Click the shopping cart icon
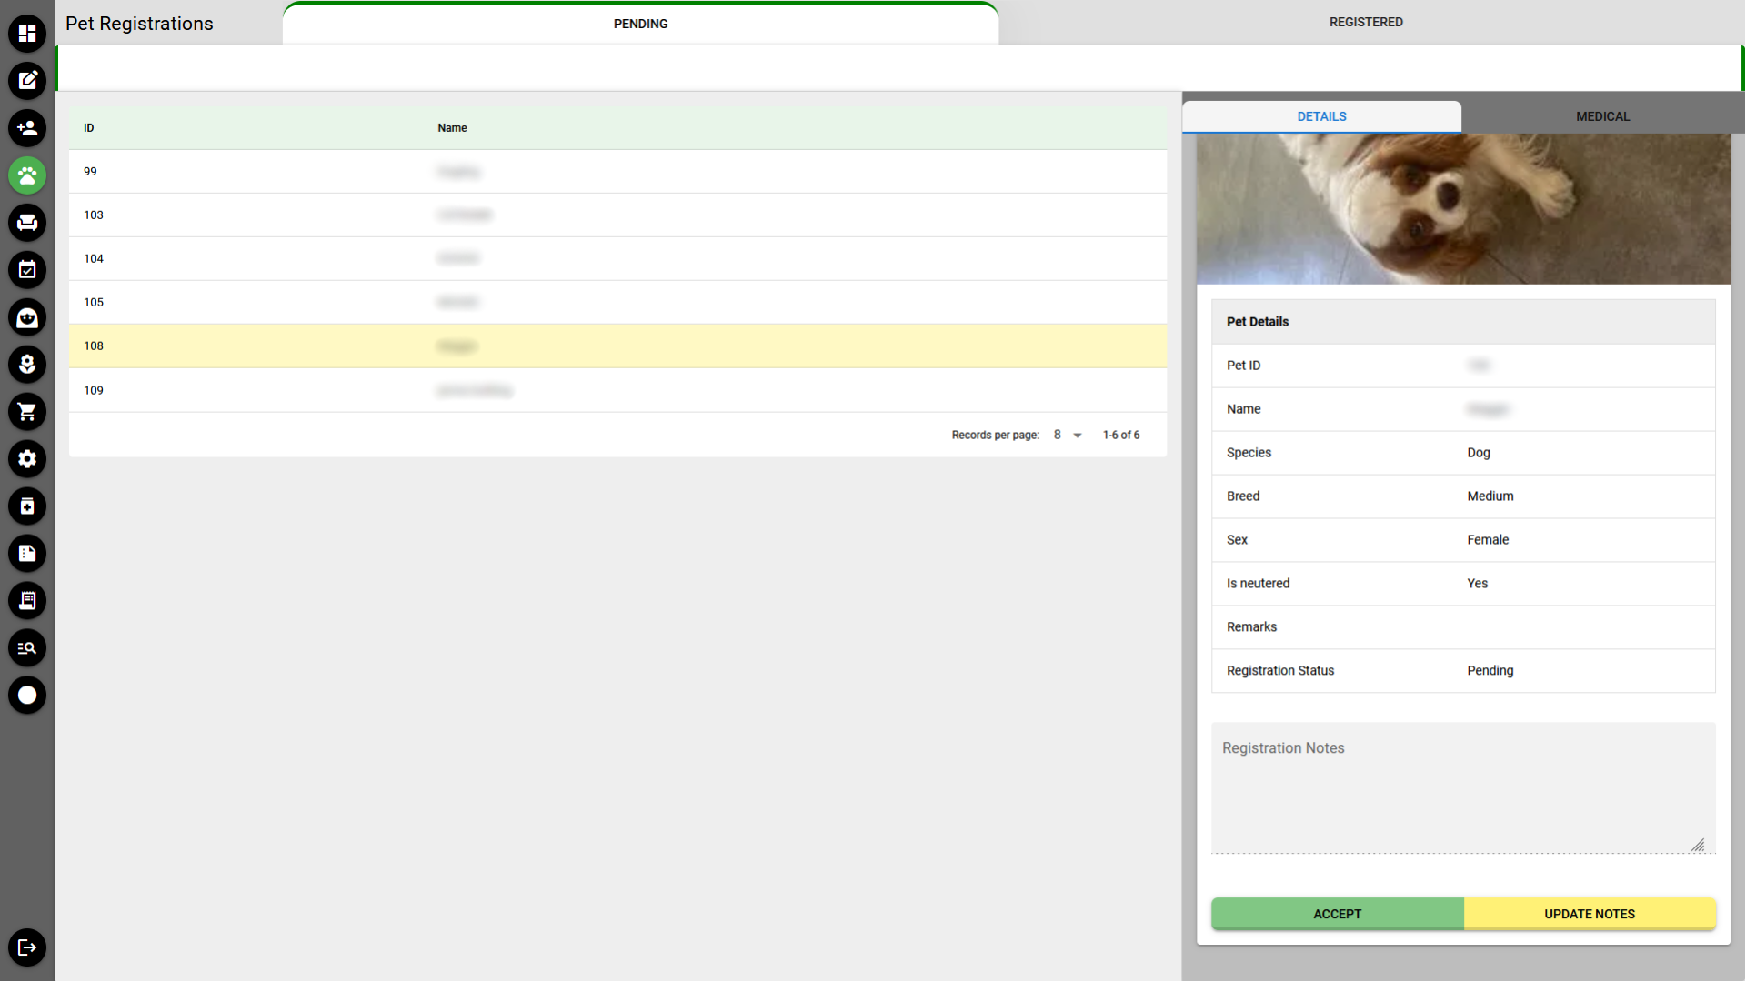This screenshot has height=982, width=1746. tap(27, 412)
